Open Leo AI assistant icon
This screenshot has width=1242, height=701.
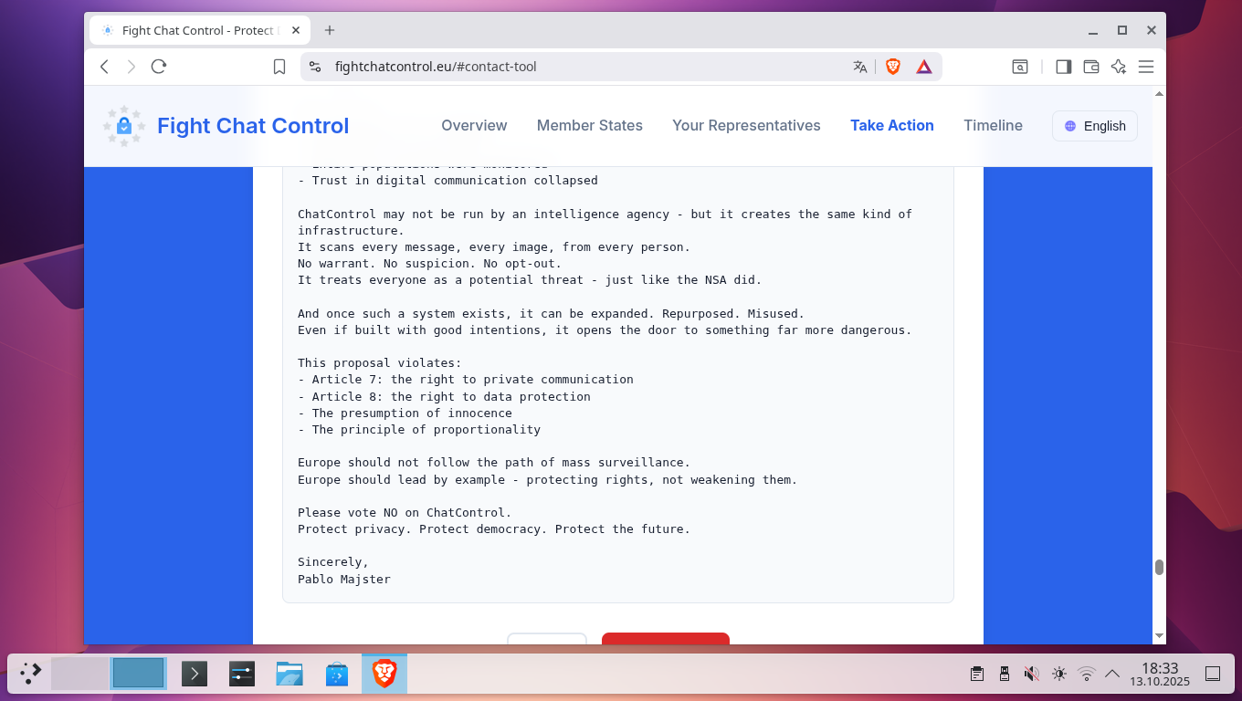[1118, 67]
